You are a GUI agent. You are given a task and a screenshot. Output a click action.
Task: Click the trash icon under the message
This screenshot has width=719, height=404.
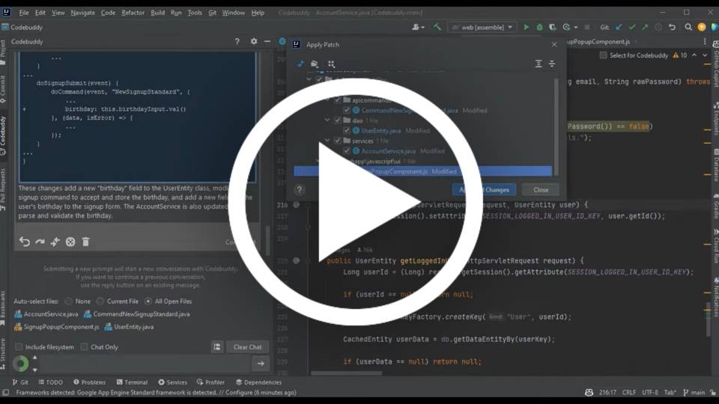(x=85, y=242)
